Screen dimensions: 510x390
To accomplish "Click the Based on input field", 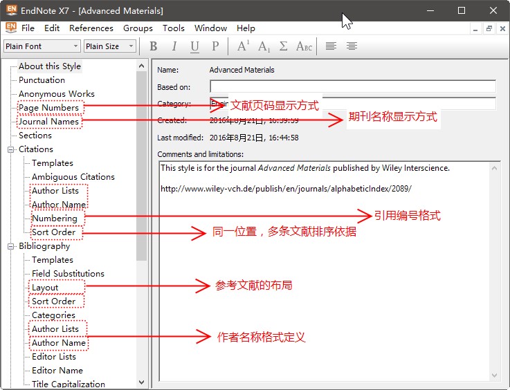I will [352, 86].
